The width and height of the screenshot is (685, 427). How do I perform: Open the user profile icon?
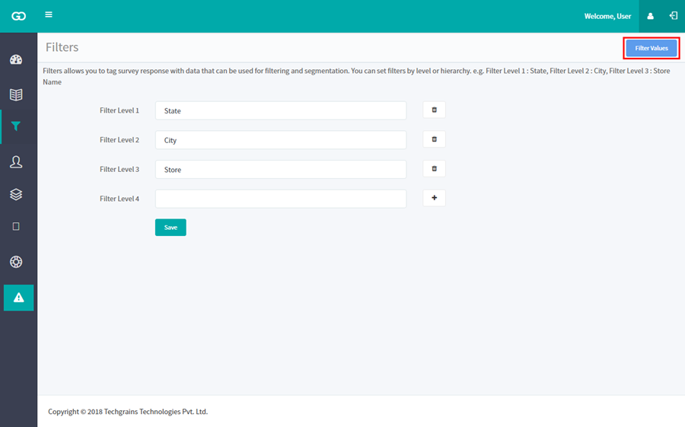(650, 16)
